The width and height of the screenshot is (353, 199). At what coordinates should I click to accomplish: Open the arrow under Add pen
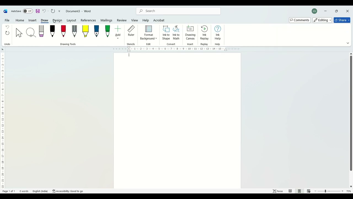click(118, 38)
